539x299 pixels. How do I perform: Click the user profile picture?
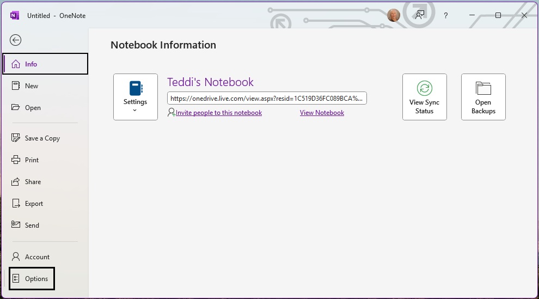[393, 15]
